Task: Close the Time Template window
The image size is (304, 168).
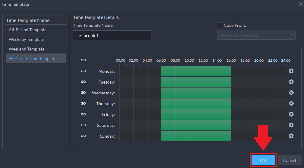Action: 300,4
